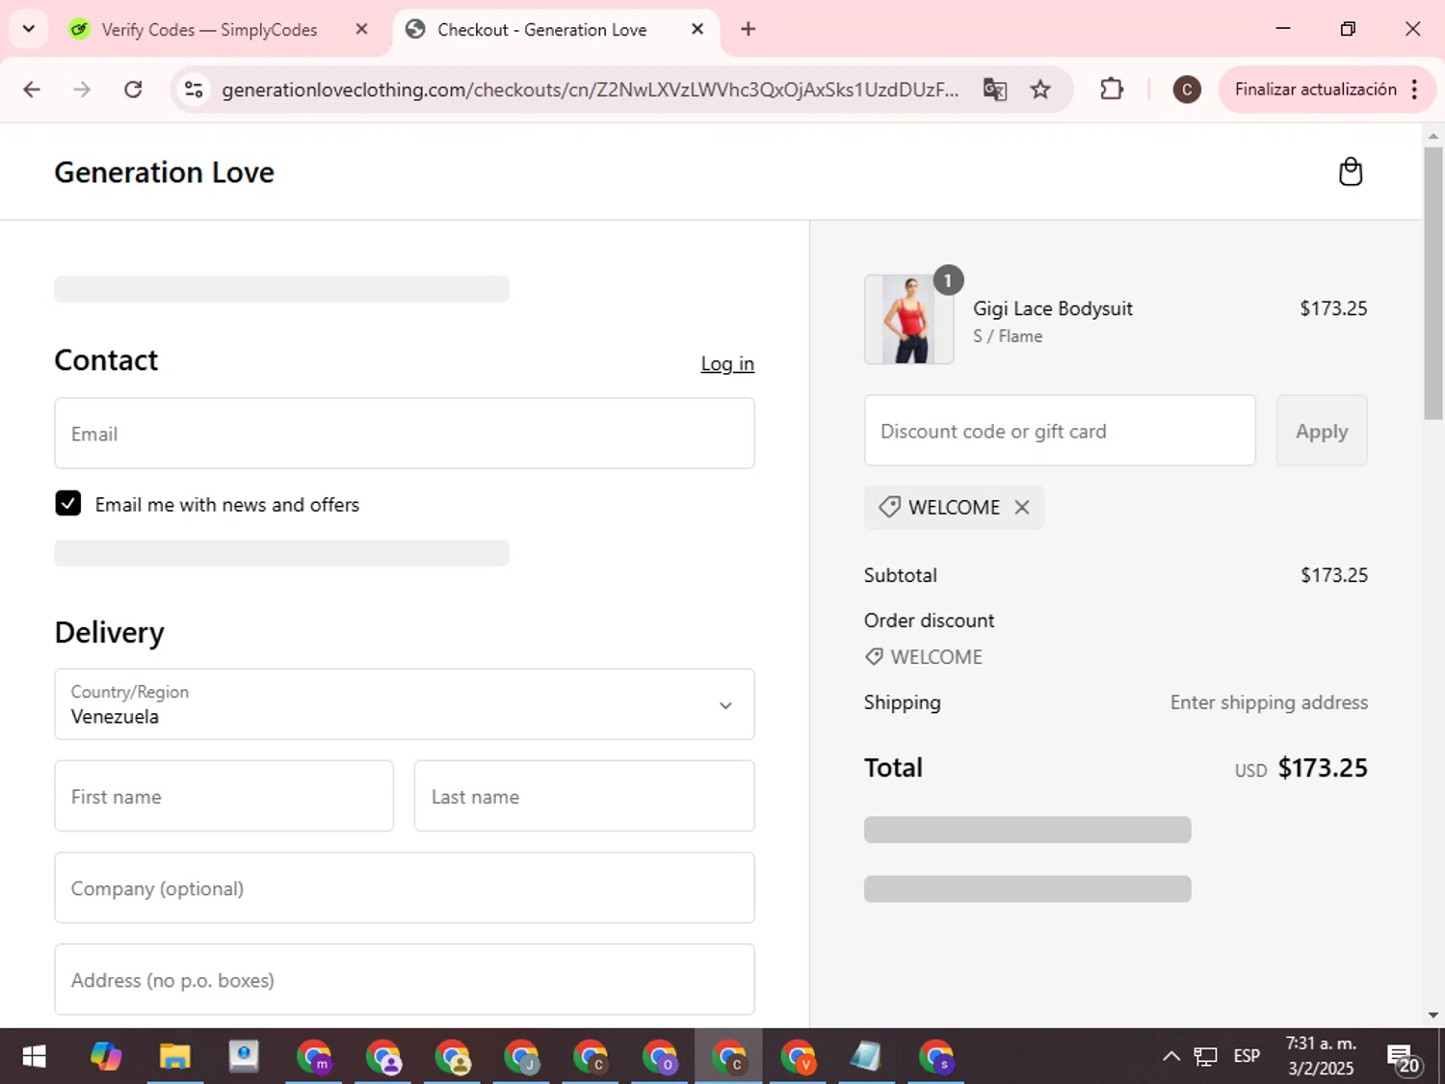Click the browser forward arrow
The height and width of the screenshot is (1084, 1445).
[82, 90]
